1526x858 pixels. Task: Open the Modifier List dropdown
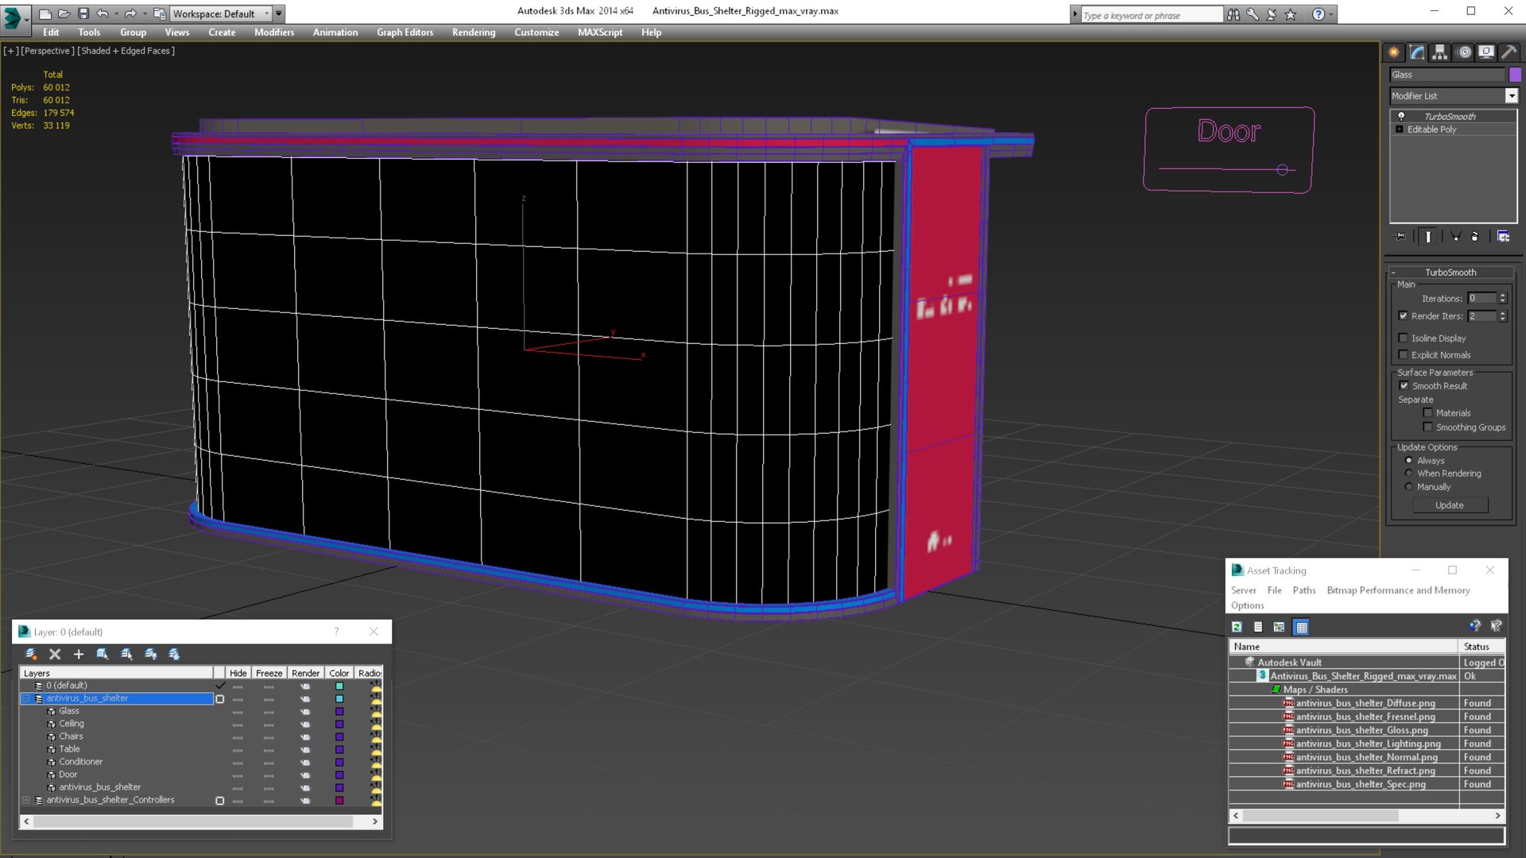1511,96
